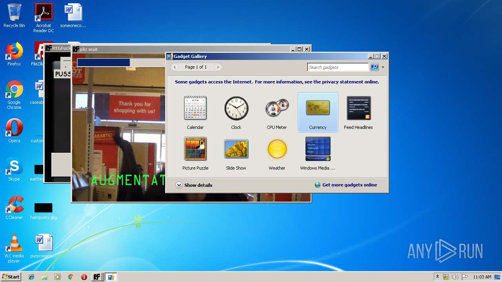Select the CPU Meter gadget
This screenshot has height=282, width=502.
pos(277,112)
